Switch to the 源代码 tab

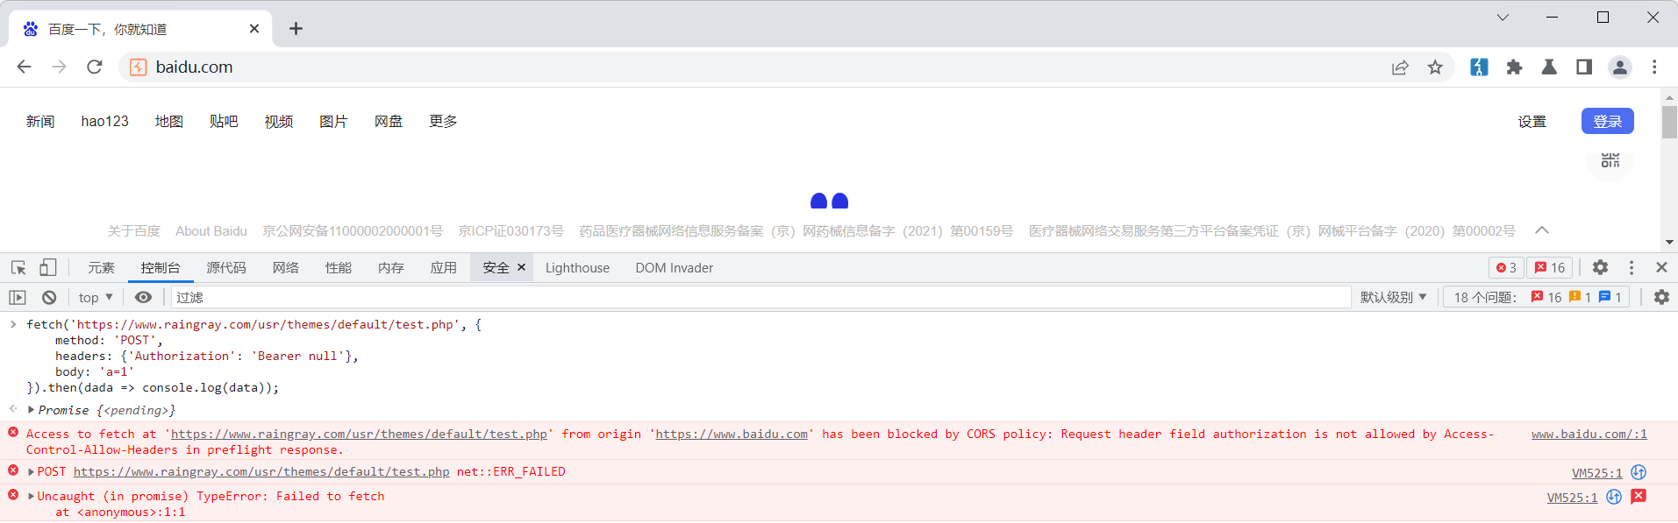(x=226, y=268)
